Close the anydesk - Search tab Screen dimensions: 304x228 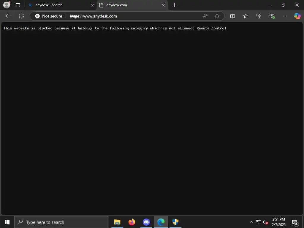pos(93,5)
